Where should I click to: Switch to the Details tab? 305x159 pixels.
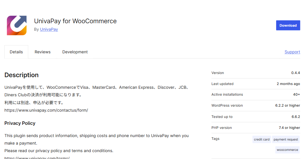click(16, 52)
